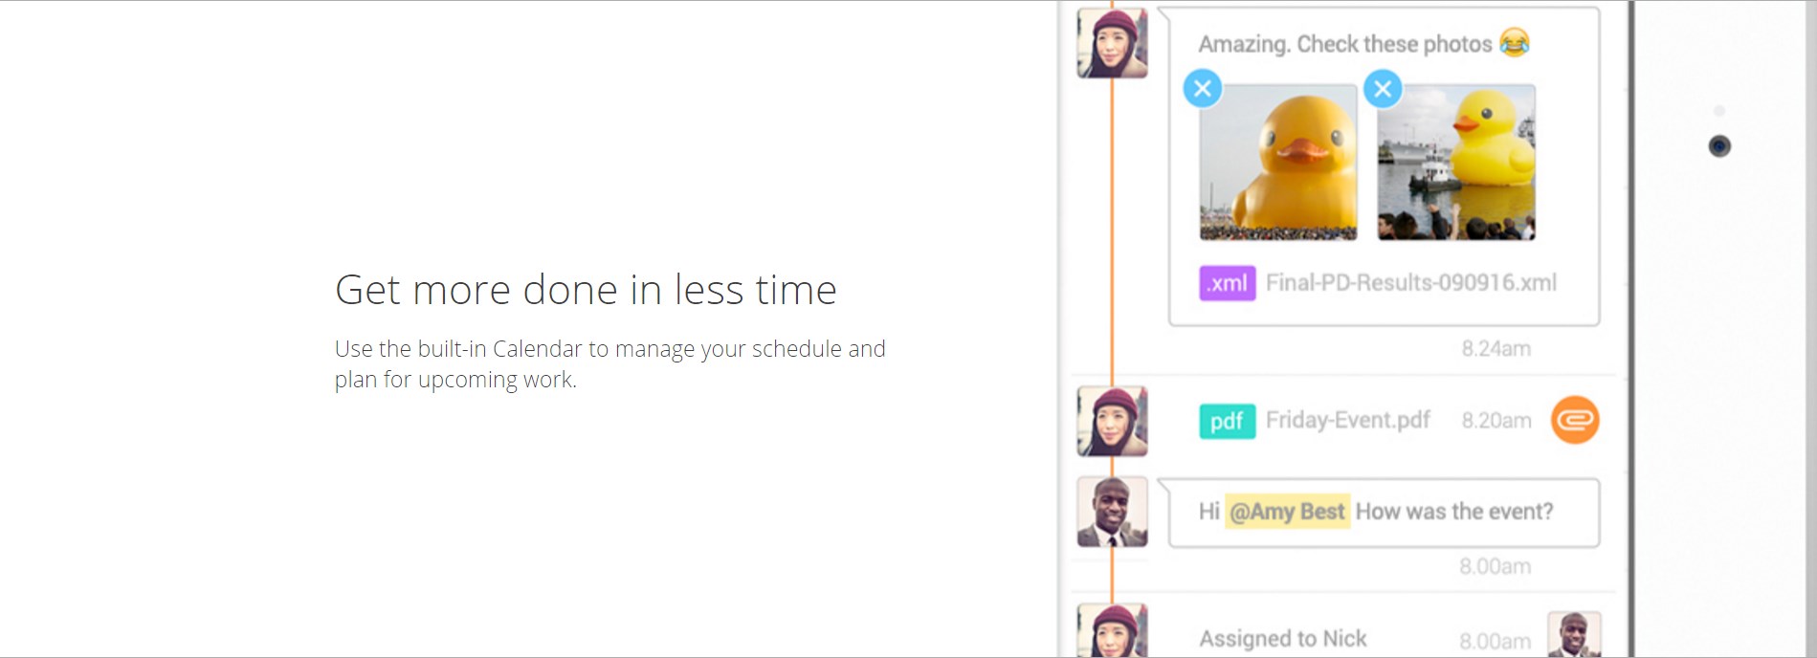Viewport: 1817px width, 658px height.
Task: Open the purple .xml file type badge
Action: tap(1228, 283)
